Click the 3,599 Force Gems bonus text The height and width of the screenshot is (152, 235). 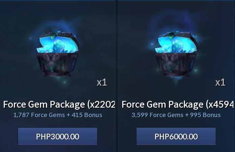[x=176, y=115]
